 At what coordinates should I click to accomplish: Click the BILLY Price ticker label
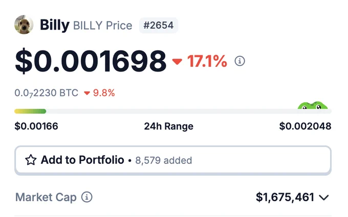coord(102,26)
